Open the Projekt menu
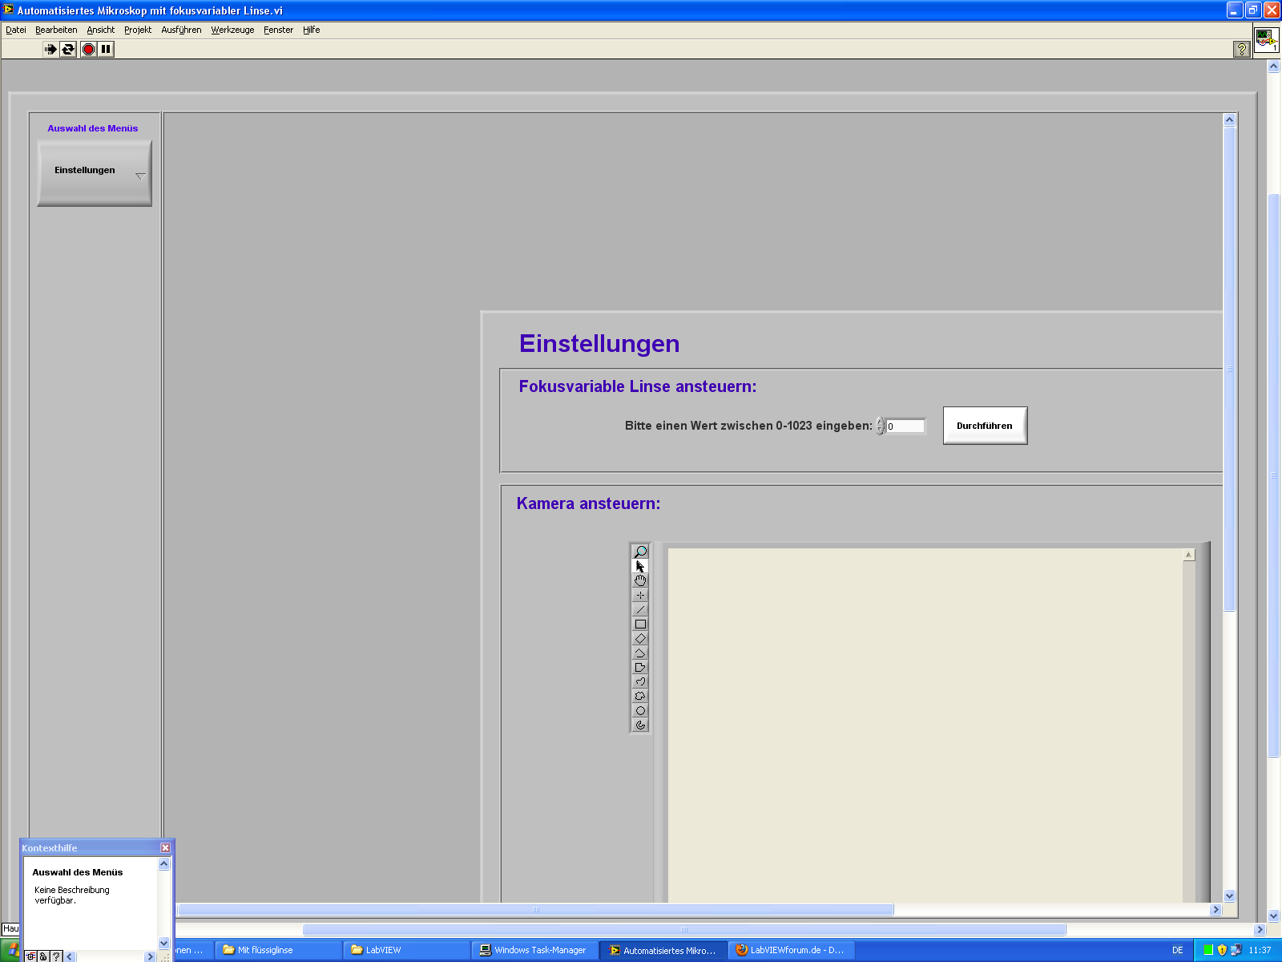1282x962 pixels. 138,30
